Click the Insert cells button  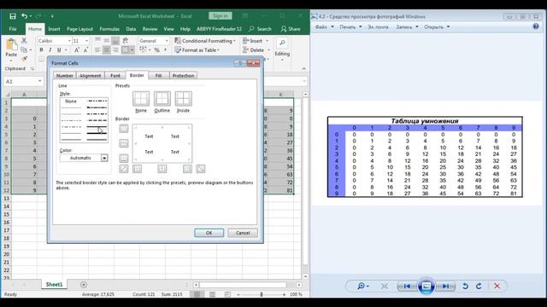(256, 41)
